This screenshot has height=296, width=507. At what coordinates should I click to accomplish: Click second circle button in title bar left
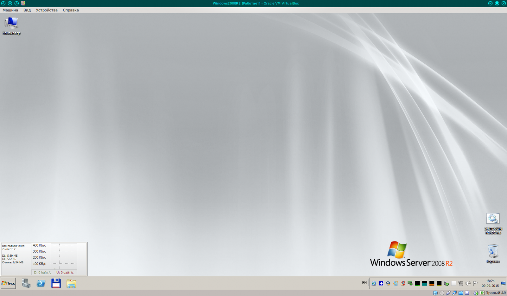(x=10, y=3)
